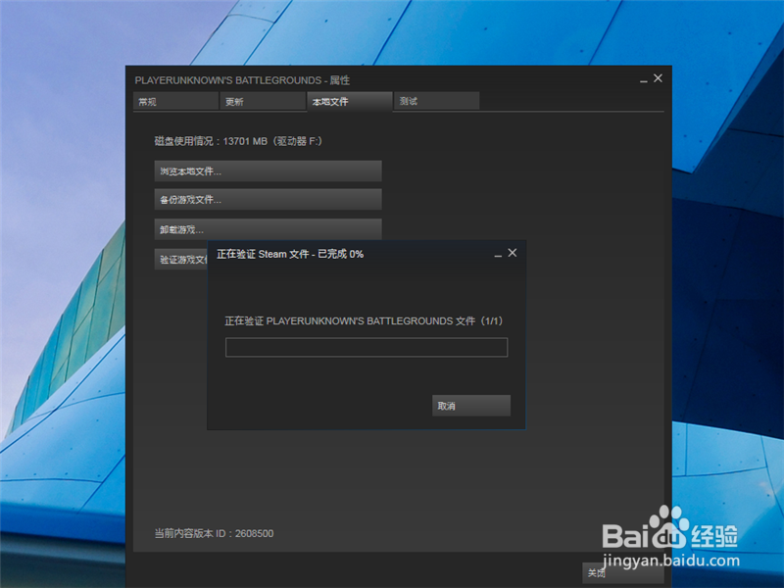Click the 正在验证 PLAYERUNKNOWN'S BATTLEGROUNDS 文件 status text
Screen dimensions: 784x588
click(364, 321)
